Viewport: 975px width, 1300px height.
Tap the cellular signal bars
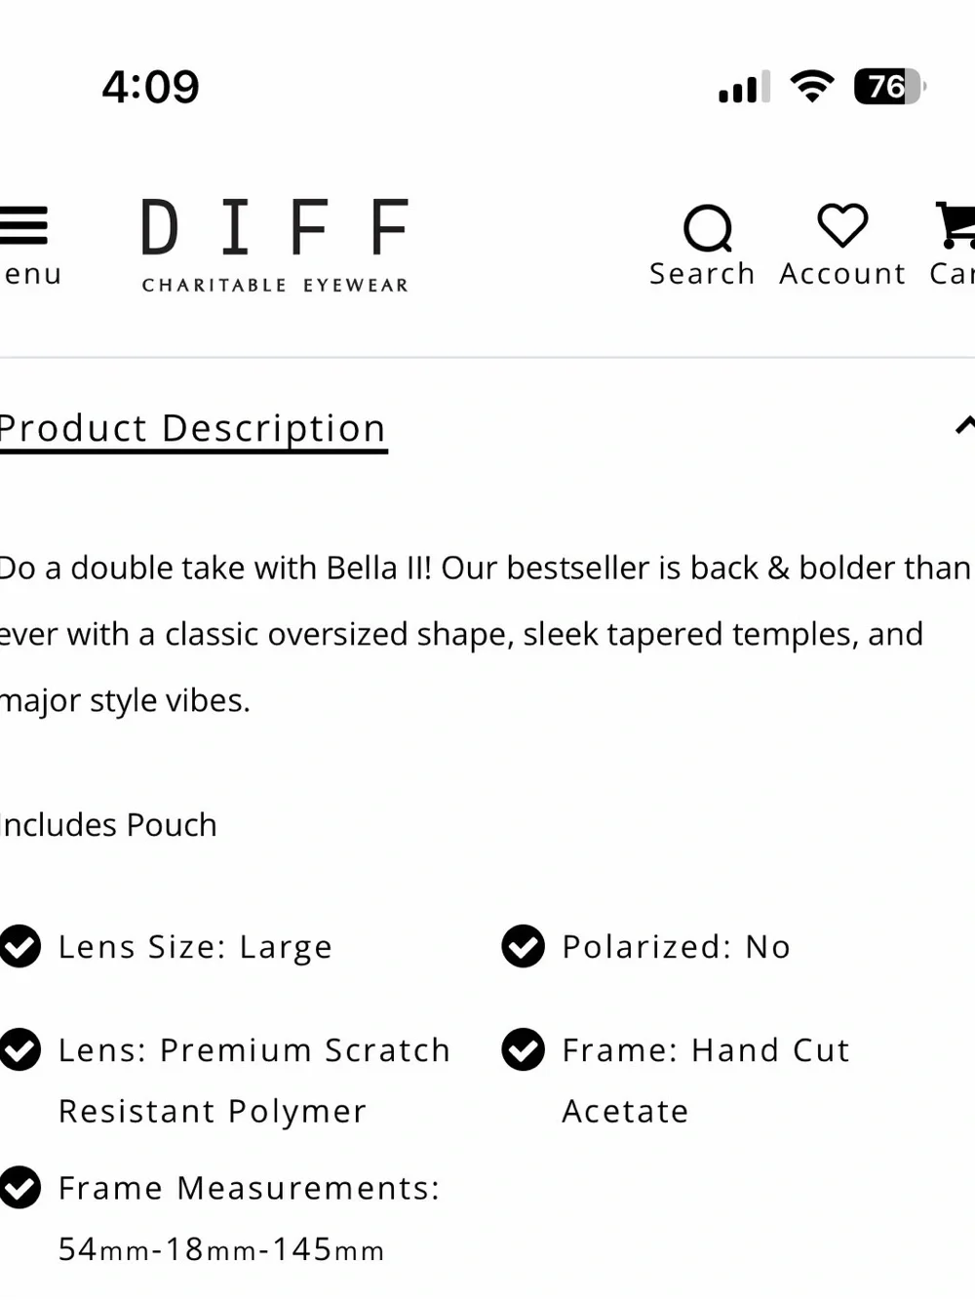745,87
